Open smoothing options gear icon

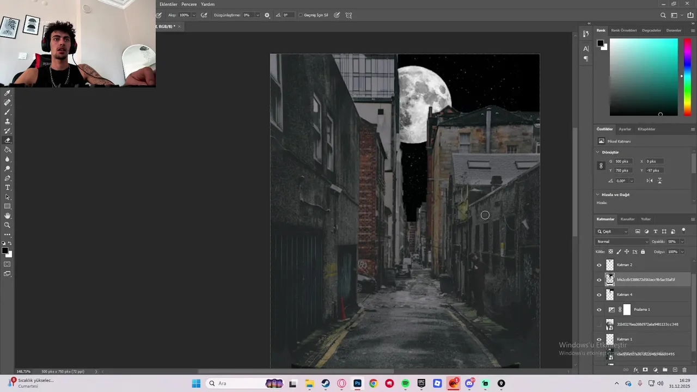click(x=267, y=15)
